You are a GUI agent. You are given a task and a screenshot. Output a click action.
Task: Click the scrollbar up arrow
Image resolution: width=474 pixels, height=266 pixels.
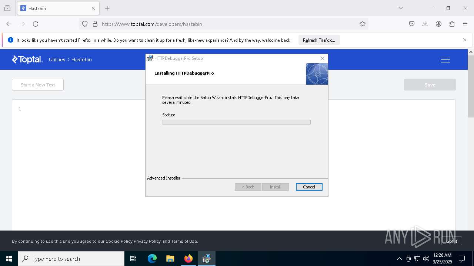471,52
